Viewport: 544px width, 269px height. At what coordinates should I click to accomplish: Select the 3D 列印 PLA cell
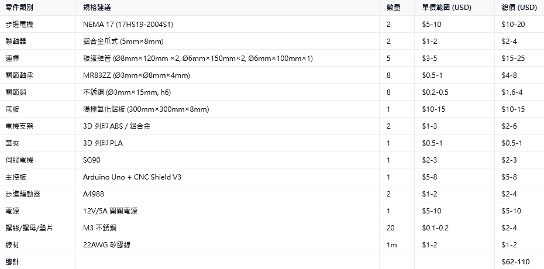pyautogui.click(x=103, y=143)
